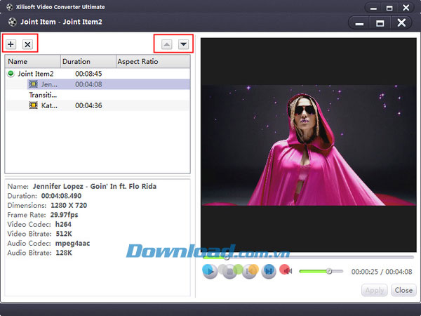
Task: Click the Close button
Action: tap(403, 290)
